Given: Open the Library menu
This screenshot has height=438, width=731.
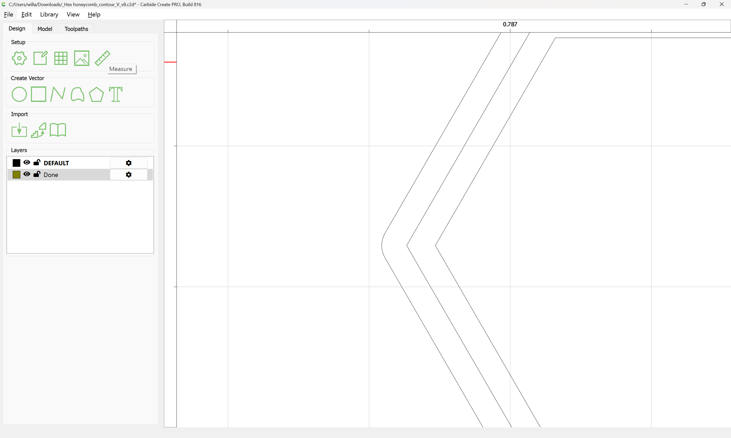Looking at the screenshot, I should [x=49, y=14].
